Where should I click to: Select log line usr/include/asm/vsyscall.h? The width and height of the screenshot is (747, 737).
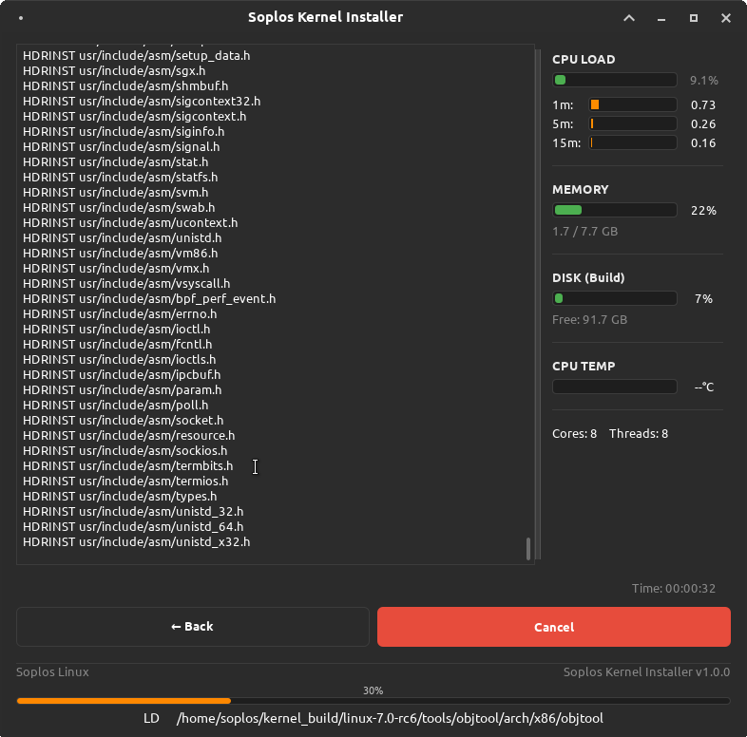(126, 284)
